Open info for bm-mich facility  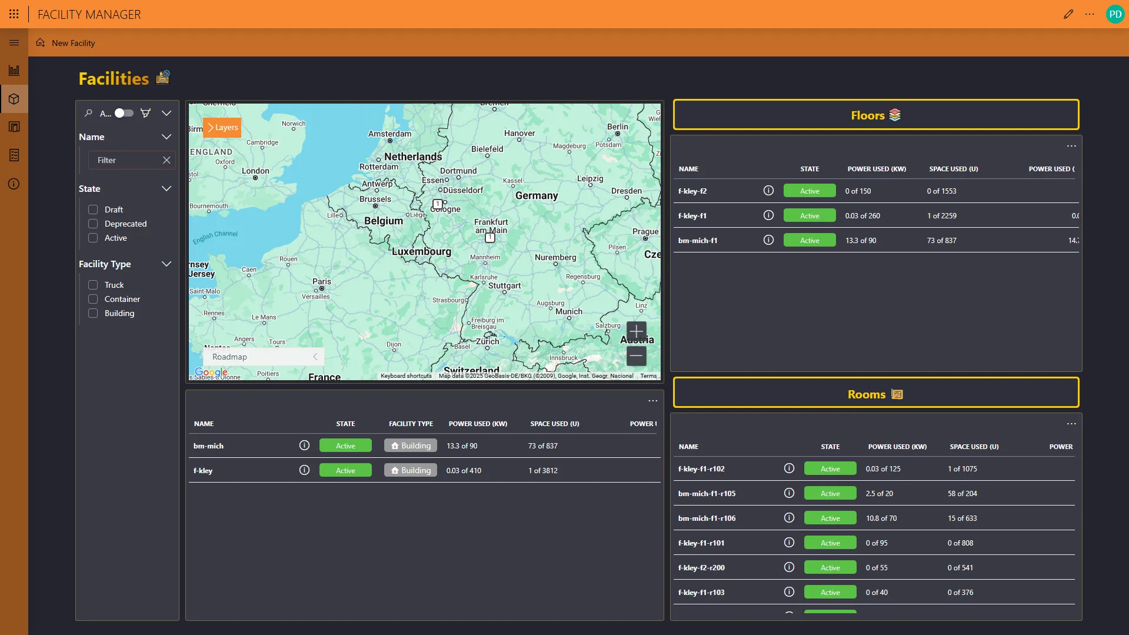[x=304, y=446]
